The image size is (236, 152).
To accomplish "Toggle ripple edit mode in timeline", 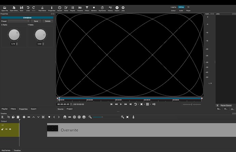I will click(x=74, y=117).
